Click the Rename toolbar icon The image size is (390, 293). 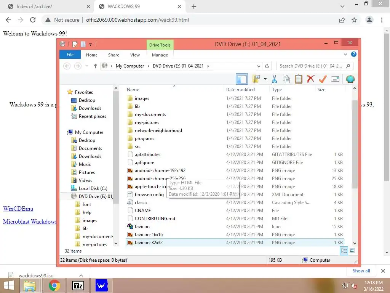(335, 79)
